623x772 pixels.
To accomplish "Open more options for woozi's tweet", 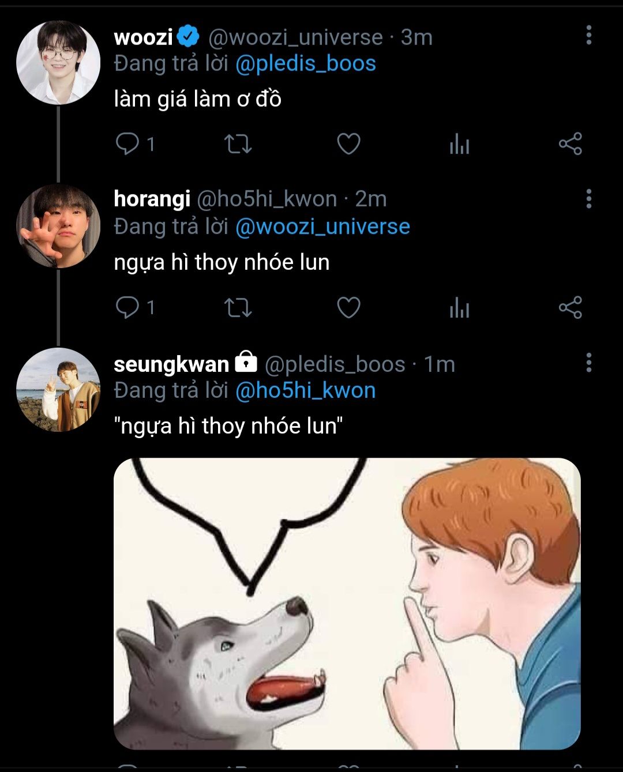I will pyautogui.click(x=588, y=35).
